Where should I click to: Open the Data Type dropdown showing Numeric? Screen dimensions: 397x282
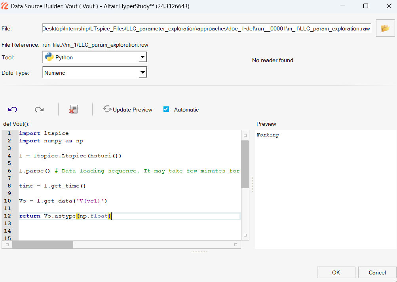pyautogui.click(x=95, y=73)
